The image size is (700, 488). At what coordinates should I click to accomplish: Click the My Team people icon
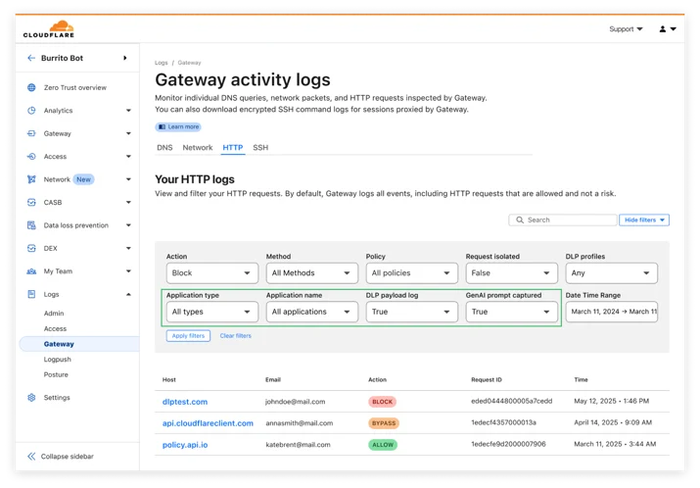click(x=31, y=271)
